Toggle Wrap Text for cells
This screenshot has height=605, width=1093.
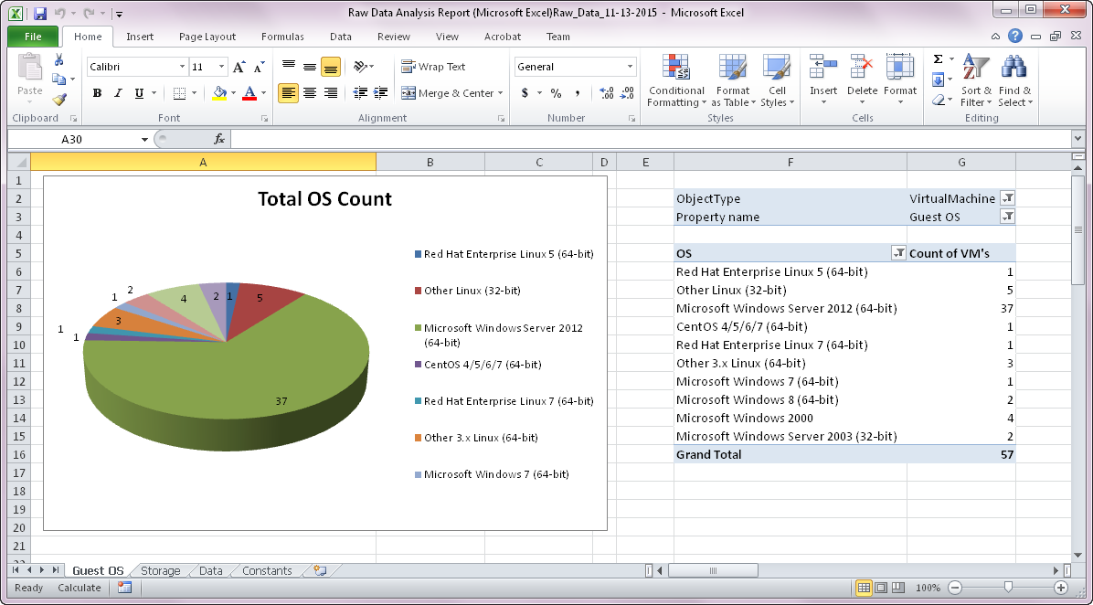coord(434,67)
